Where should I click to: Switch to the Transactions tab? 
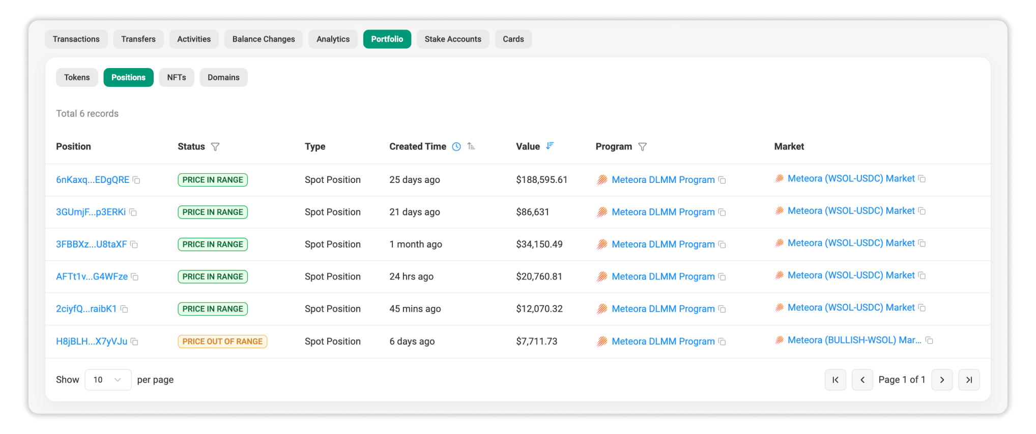click(x=76, y=39)
